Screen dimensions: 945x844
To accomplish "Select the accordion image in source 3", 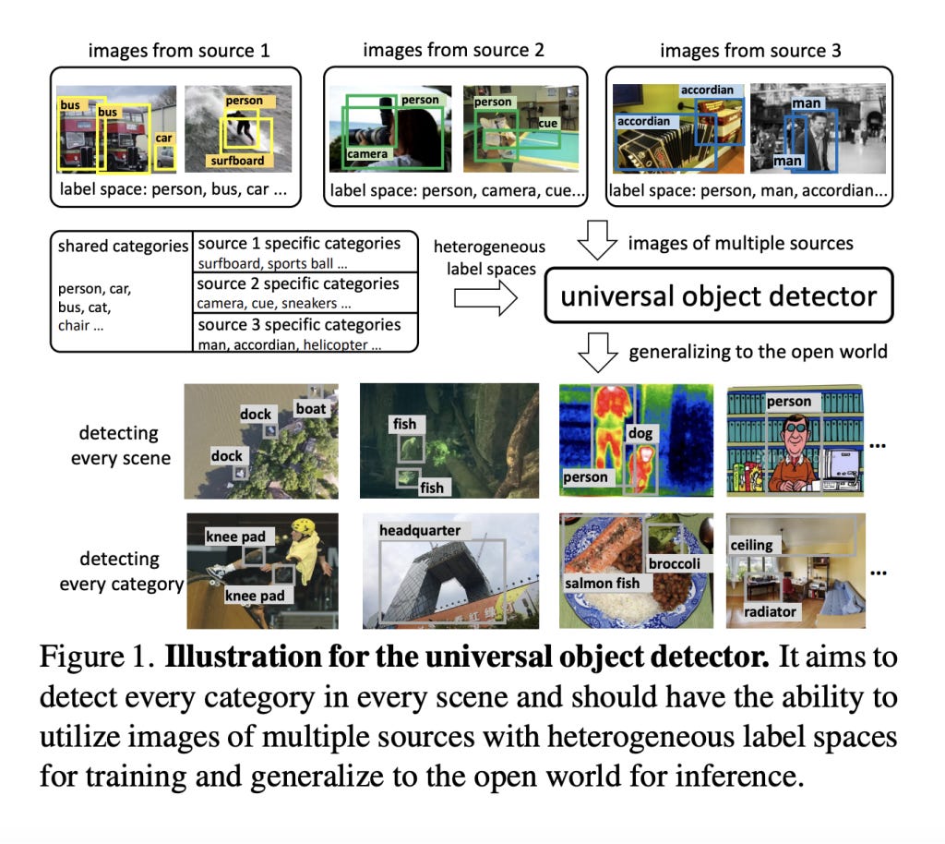I will click(x=678, y=128).
